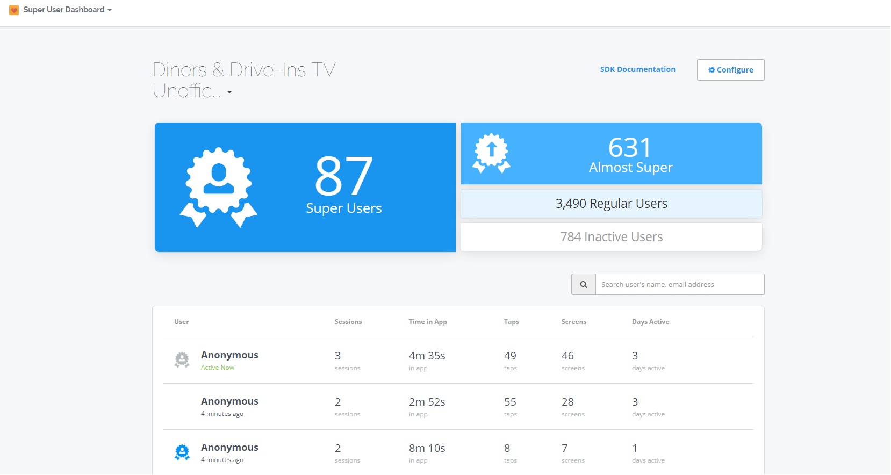Focus the user name or email search field
The width and height of the screenshot is (891, 475).
(x=680, y=284)
